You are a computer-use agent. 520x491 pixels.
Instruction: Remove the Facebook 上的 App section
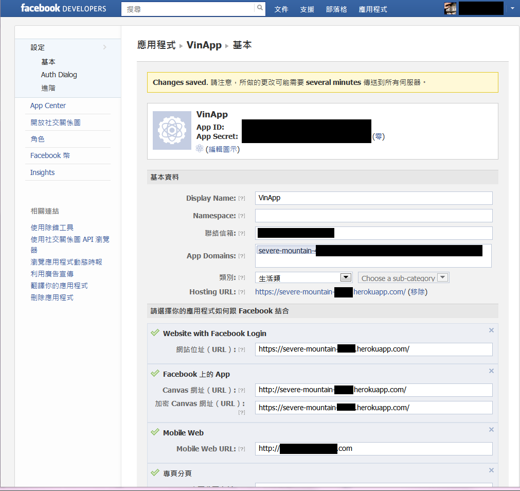[491, 371]
